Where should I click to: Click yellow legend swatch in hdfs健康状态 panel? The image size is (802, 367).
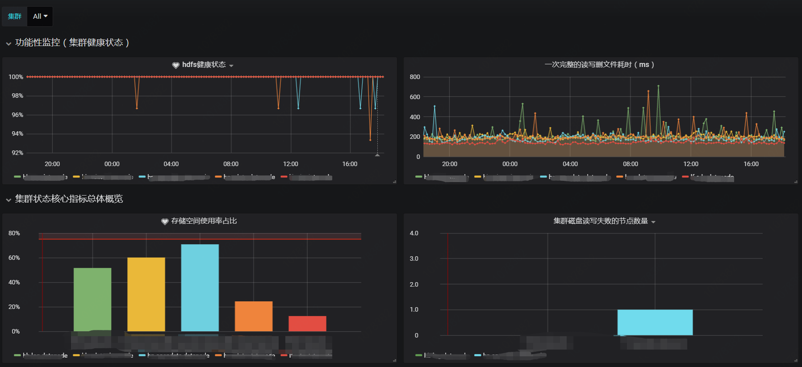76,177
